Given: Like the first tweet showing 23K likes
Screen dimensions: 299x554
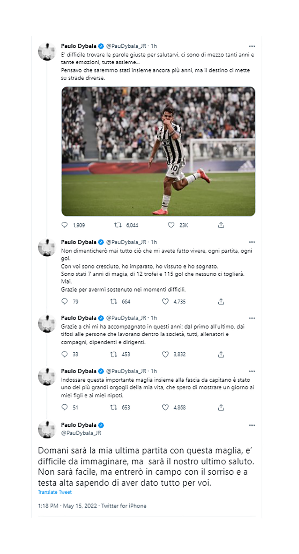Looking at the screenshot, I should coord(171,224).
